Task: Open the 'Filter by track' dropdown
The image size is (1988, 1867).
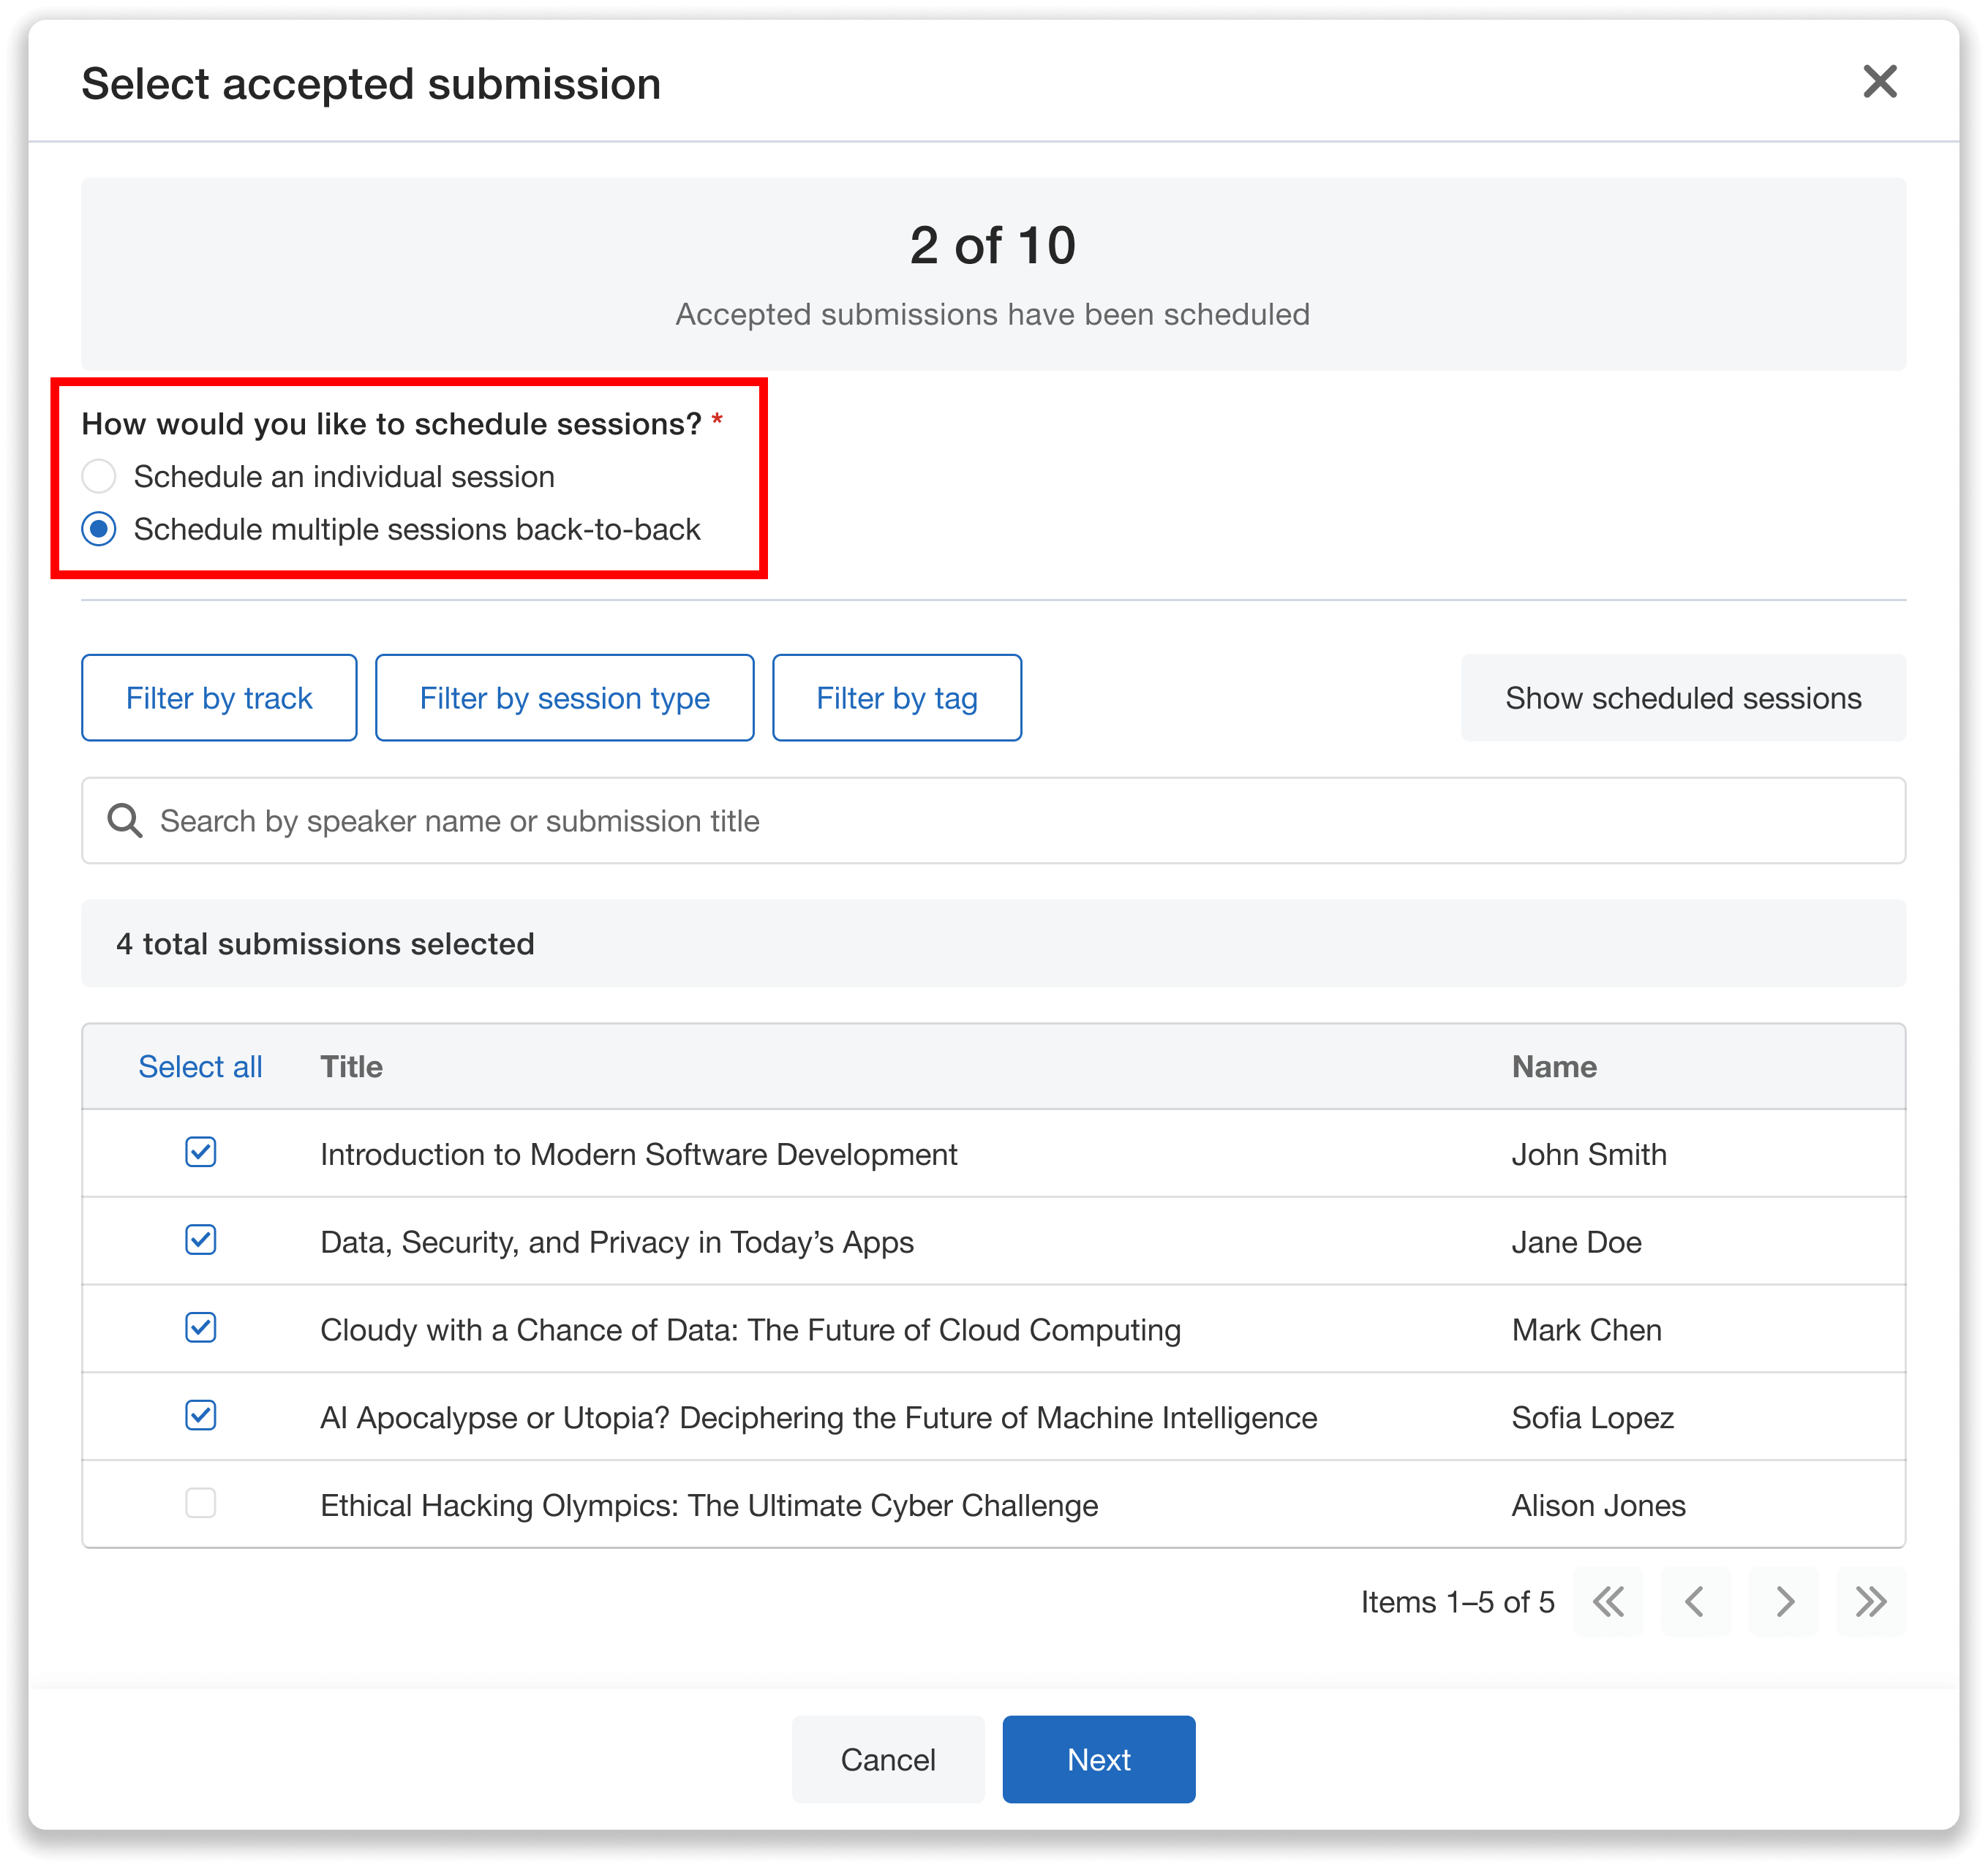Action: point(219,697)
